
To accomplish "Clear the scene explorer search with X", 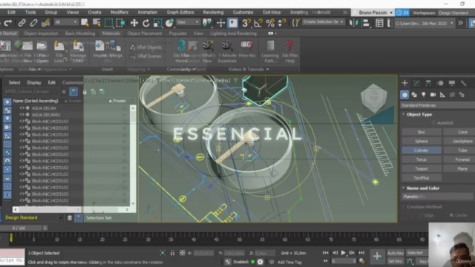I will point(64,91).
